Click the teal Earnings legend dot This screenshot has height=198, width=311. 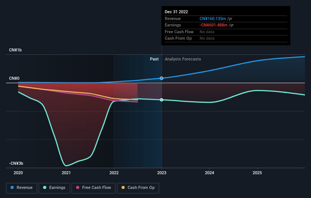[45, 187]
